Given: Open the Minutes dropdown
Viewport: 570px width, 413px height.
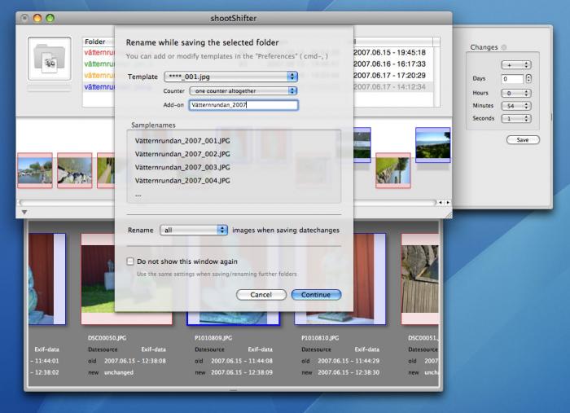Looking at the screenshot, I should tap(516, 106).
